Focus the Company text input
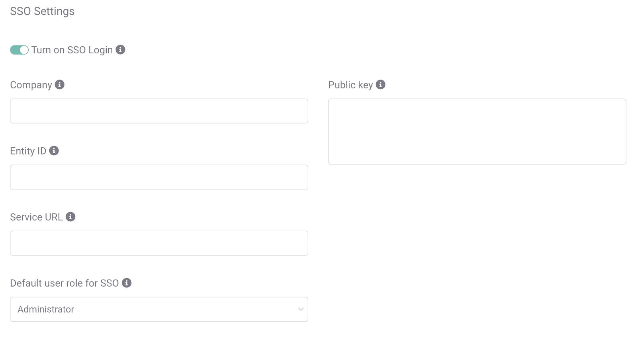Viewport: 637px width, 338px height. pos(159,111)
